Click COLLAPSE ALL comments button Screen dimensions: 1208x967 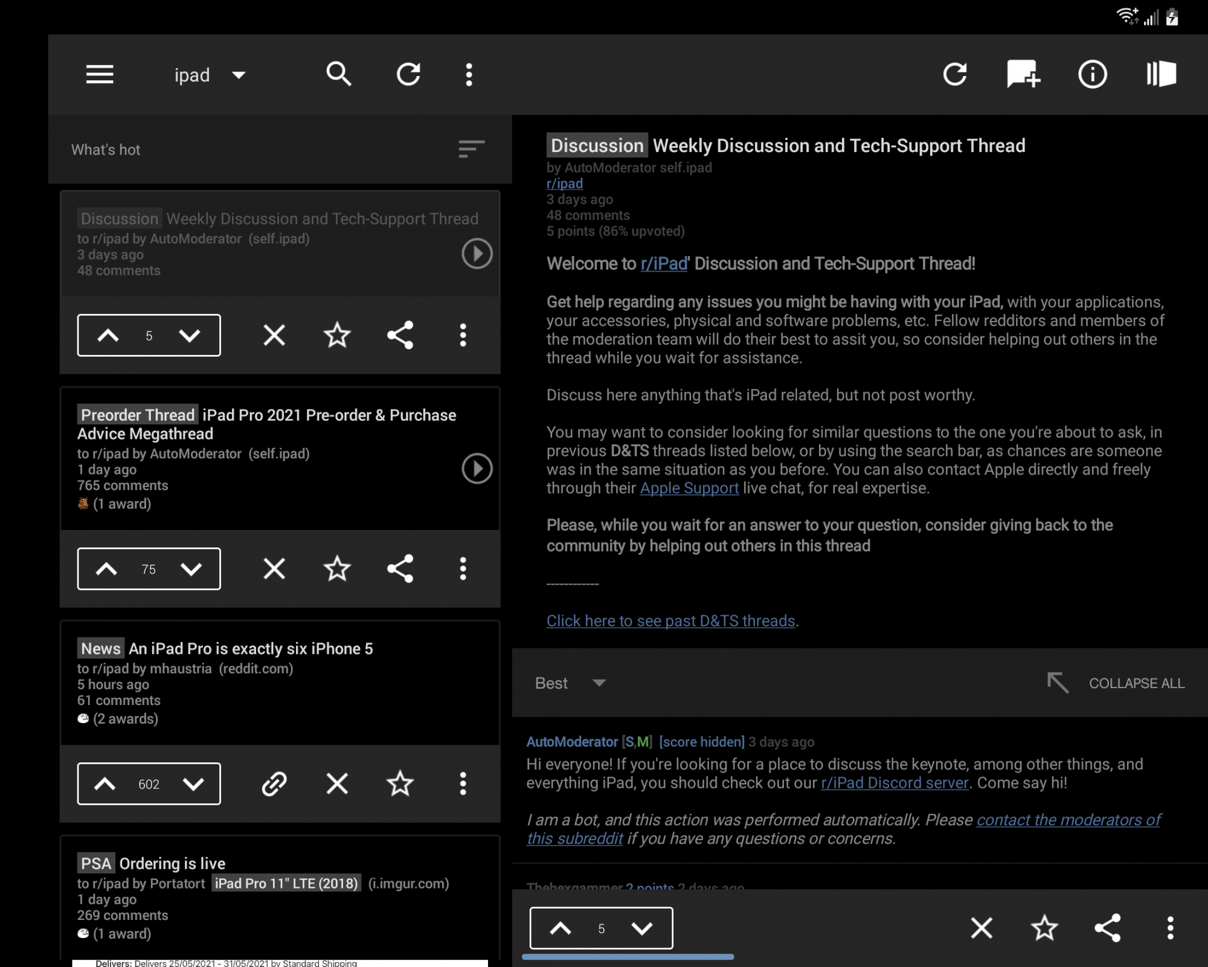1136,683
